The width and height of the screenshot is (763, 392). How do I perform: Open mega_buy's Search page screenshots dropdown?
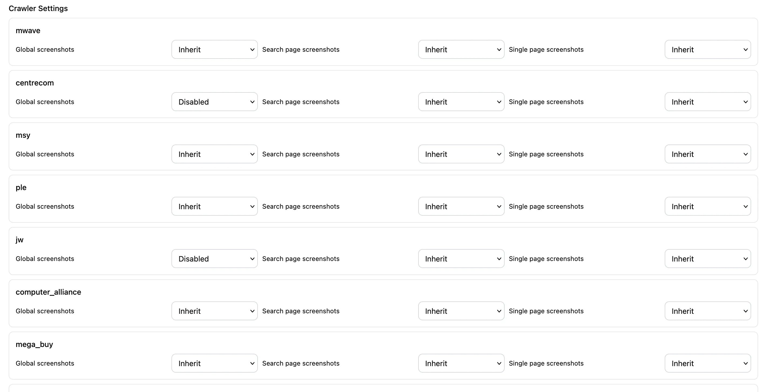coord(461,363)
